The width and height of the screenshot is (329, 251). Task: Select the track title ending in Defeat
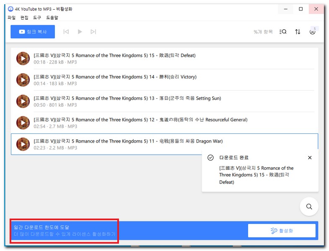click(x=114, y=55)
